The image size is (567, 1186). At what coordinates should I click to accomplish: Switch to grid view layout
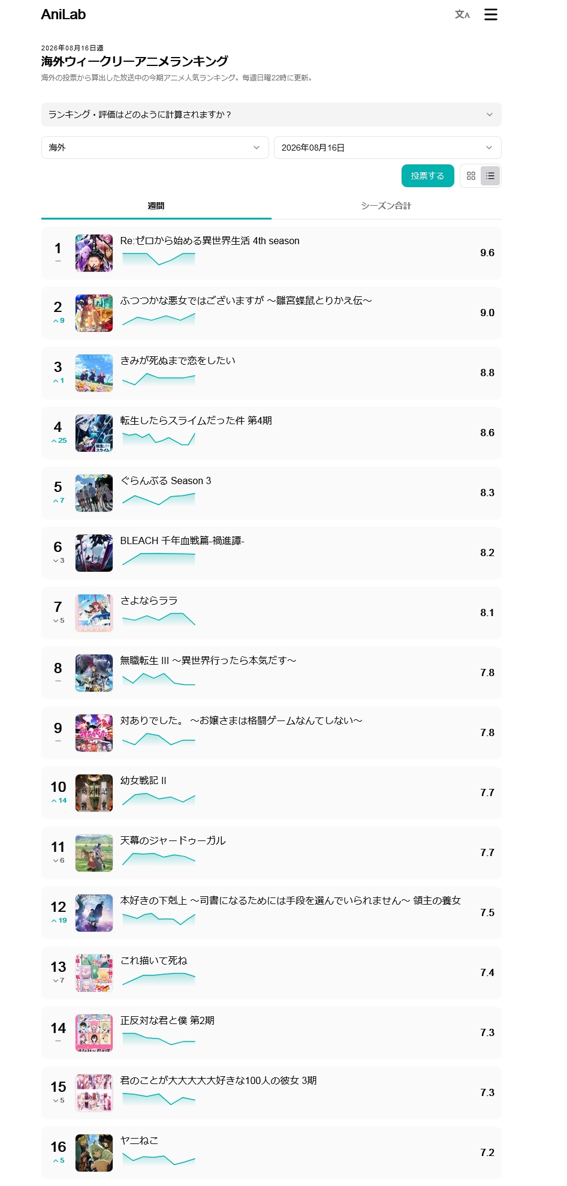click(471, 176)
